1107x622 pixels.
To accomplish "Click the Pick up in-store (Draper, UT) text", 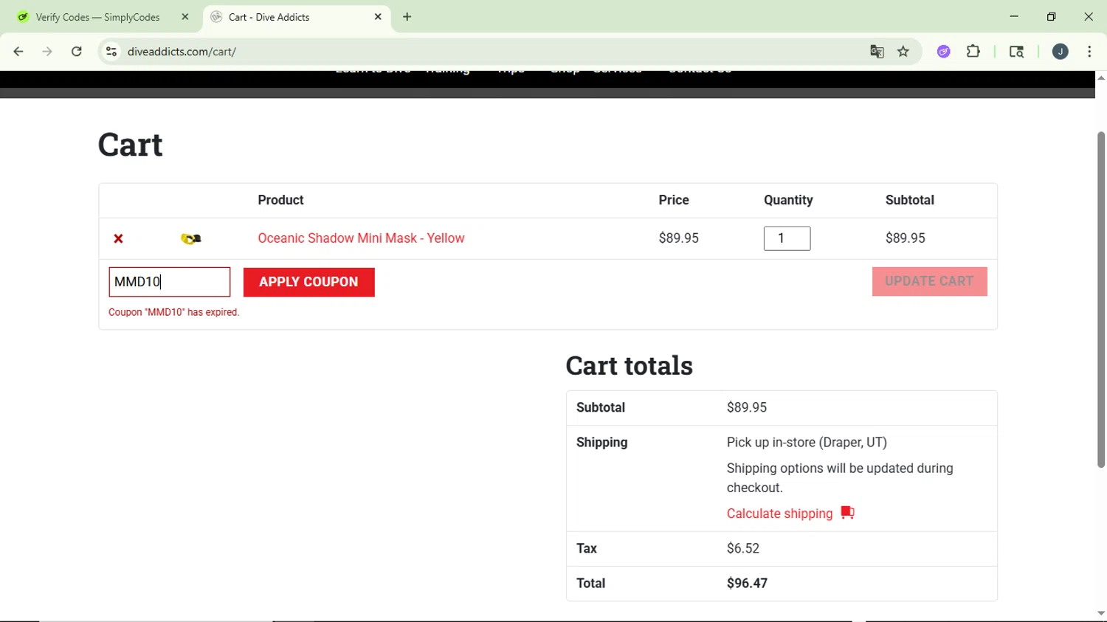I will coord(807,443).
